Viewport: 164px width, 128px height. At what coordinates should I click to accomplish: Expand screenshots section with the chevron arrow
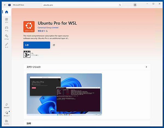(x=146, y=67)
